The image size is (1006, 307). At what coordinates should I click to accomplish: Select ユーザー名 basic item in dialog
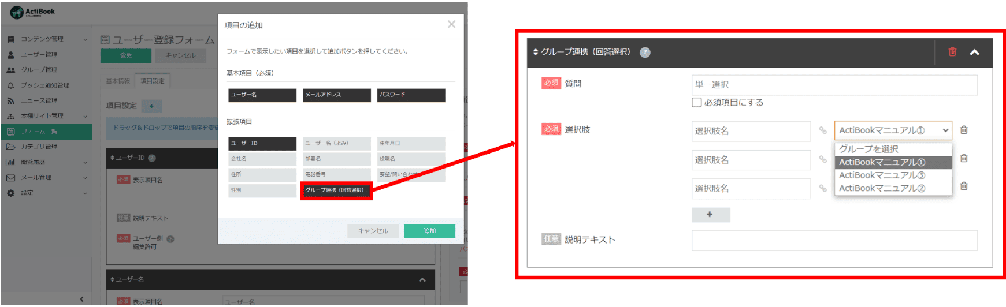[x=262, y=95]
